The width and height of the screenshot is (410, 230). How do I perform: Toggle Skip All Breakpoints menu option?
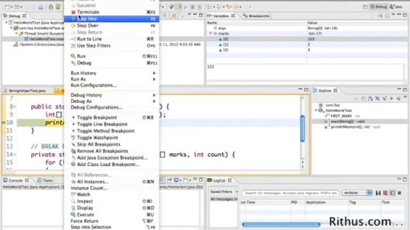point(111,144)
